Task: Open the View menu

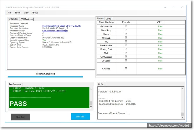Action: click(x=26, y=13)
